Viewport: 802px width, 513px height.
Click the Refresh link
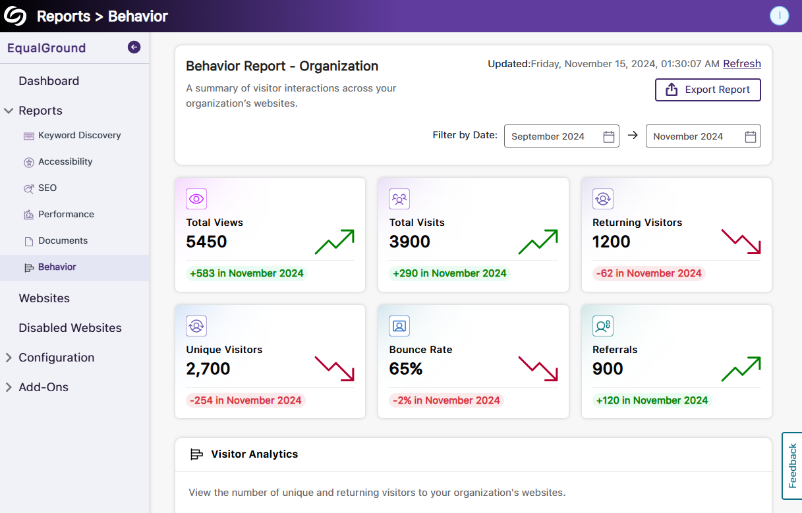coord(741,64)
